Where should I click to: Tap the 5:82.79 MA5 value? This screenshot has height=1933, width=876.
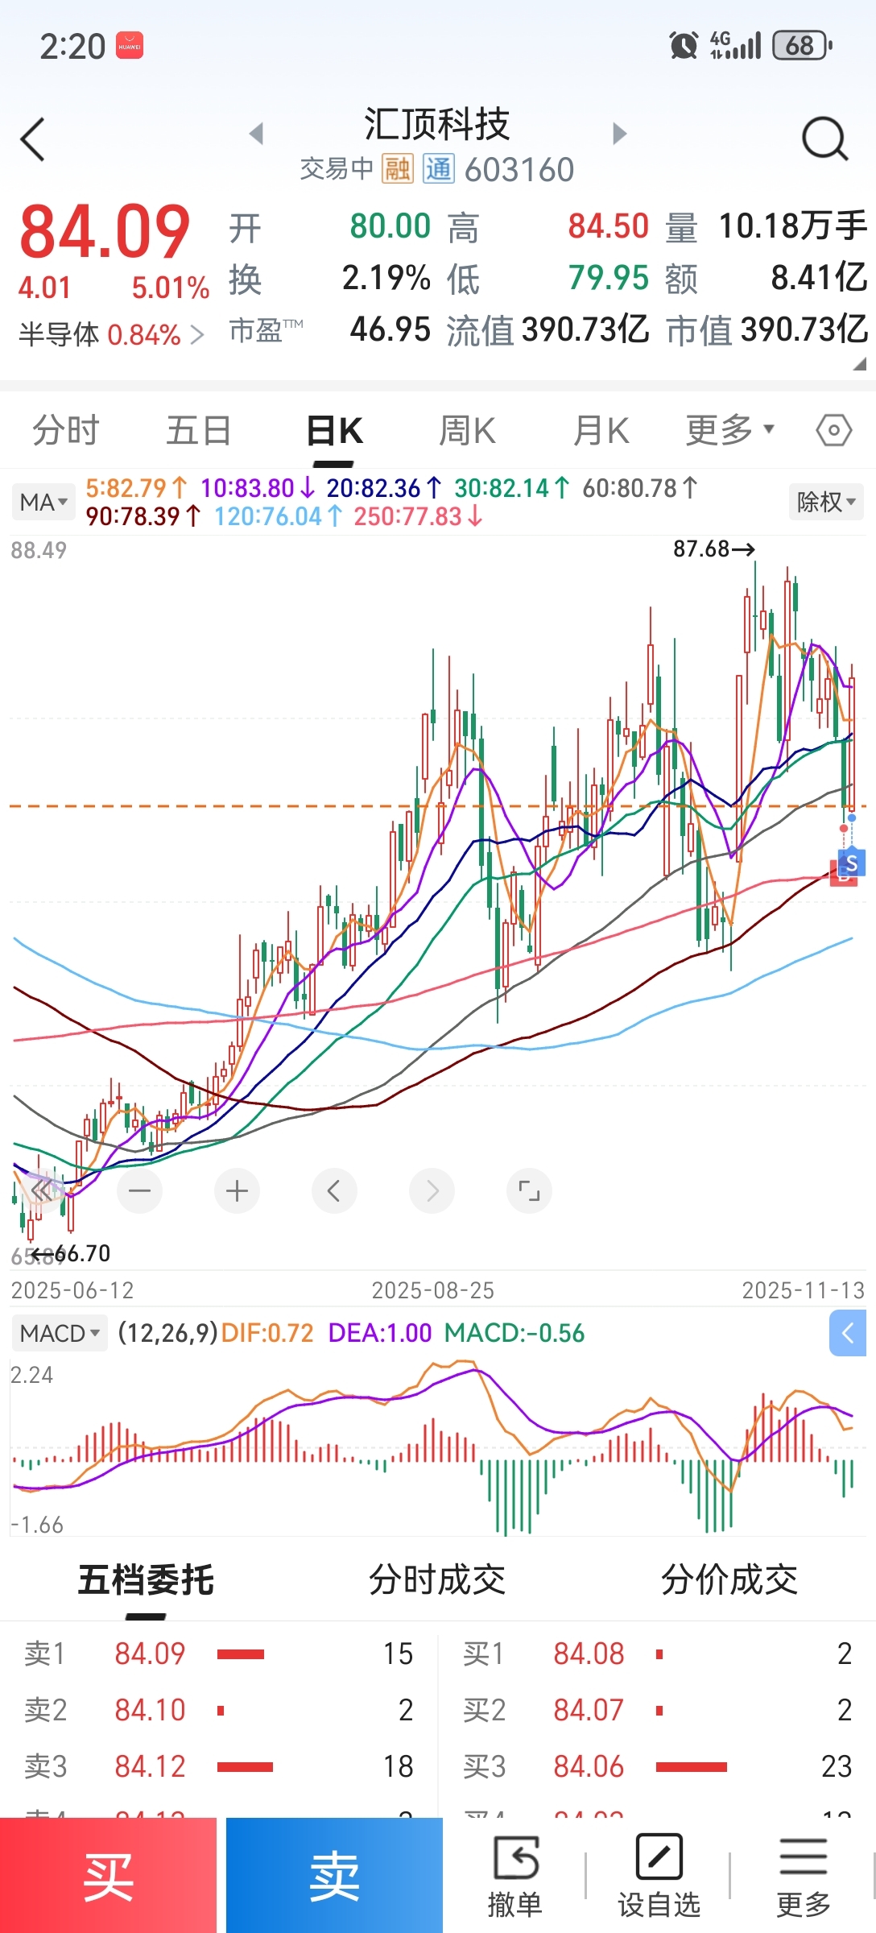tap(136, 488)
